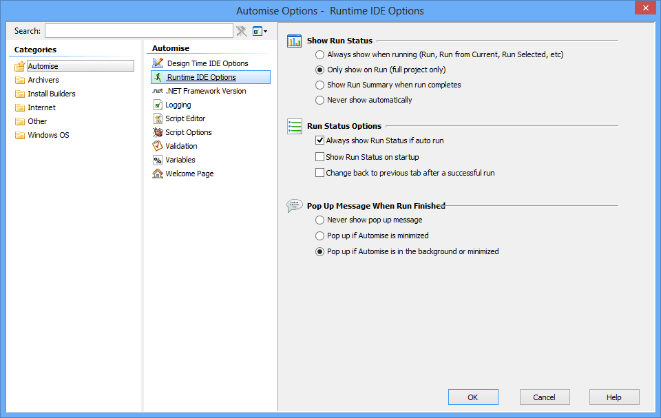Click the Automise category star folder icon

click(x=20, y=66)
